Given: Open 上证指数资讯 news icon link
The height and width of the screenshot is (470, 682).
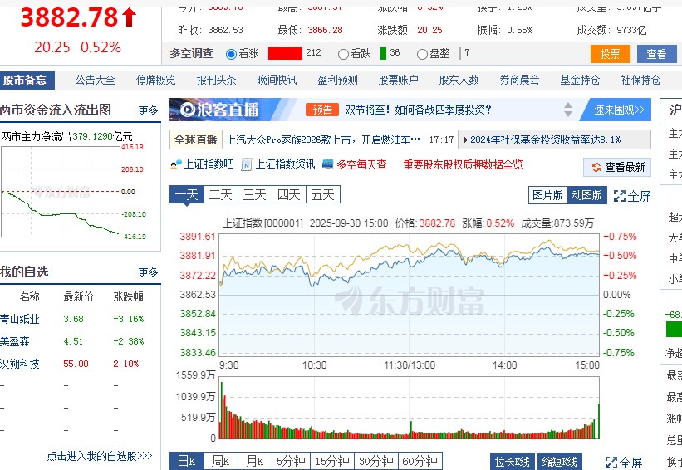Looking at the screenshot, I should point(247,165).
